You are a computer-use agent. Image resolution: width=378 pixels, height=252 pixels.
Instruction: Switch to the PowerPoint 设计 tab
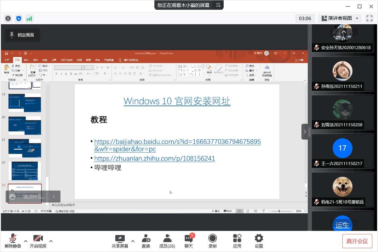(x=36, y=60)
